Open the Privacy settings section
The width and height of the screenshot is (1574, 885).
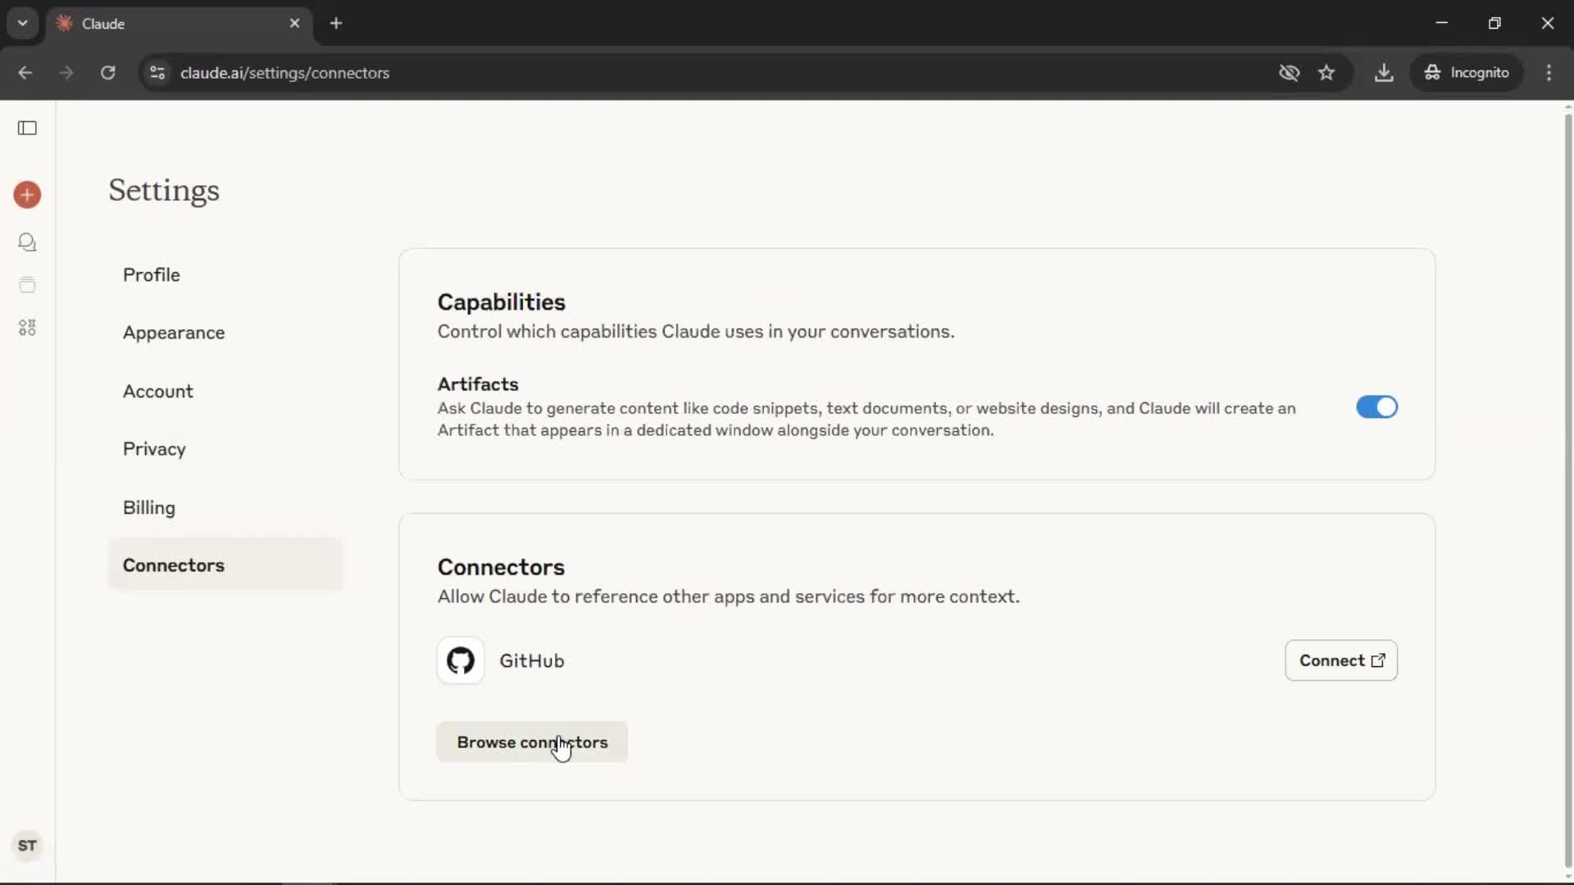coord(225,449)
